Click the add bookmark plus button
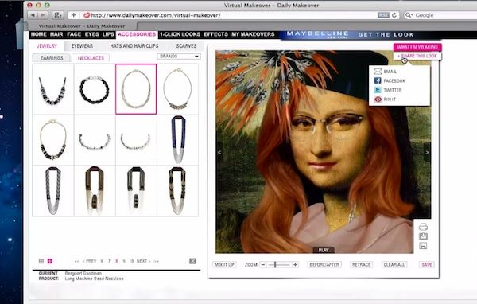Viewport: 477px width, 304px height. tap(74, 14)
